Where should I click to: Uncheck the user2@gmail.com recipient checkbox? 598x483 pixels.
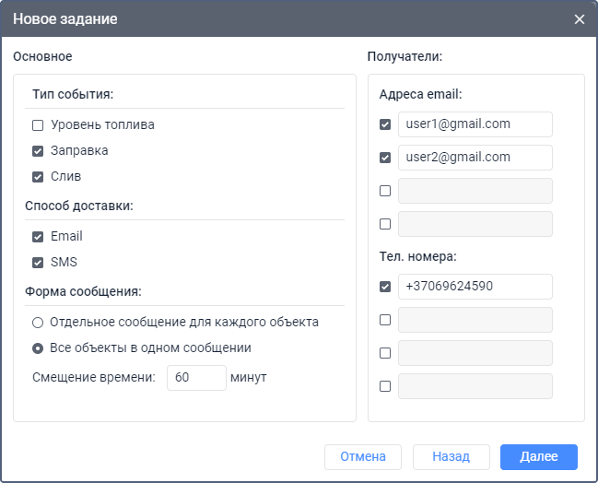(x=385, y=158)
